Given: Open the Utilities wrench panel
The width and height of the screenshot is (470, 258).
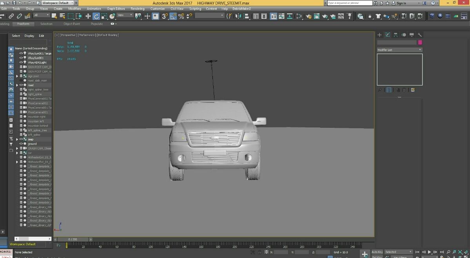Looking at the screenshot, I should tap(420, 35).
